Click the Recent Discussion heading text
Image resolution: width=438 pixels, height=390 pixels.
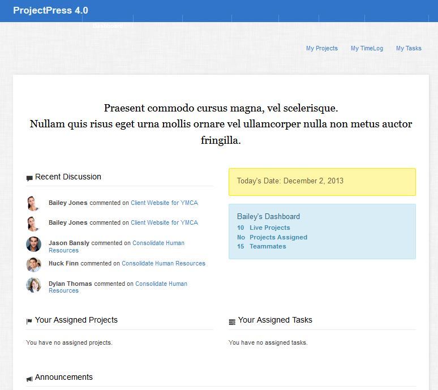tap(68, 177)
